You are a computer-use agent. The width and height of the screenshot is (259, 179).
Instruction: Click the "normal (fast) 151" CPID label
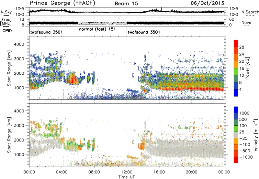pos(97,29)
